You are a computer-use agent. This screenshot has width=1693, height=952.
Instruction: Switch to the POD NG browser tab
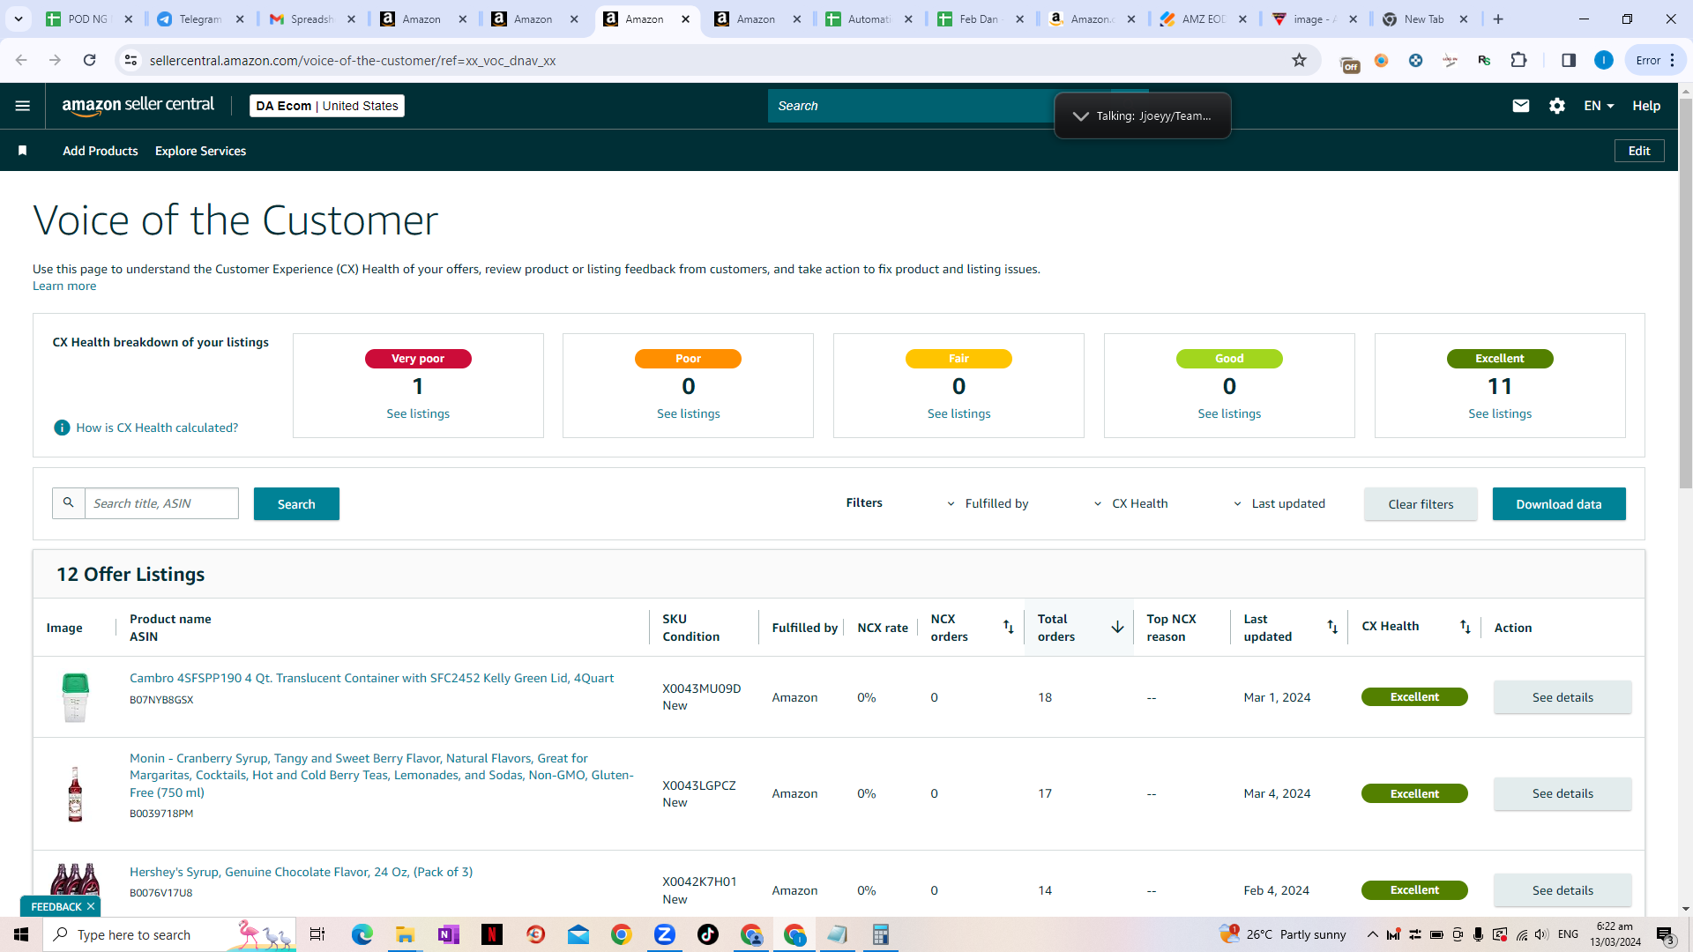click(88, 19)
